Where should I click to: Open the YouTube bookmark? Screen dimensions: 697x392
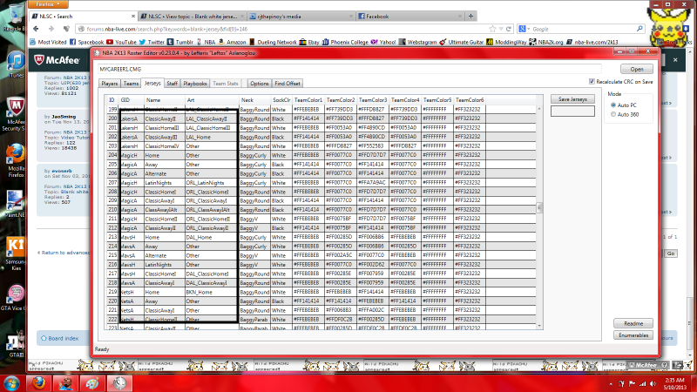[x=121, y=42]
